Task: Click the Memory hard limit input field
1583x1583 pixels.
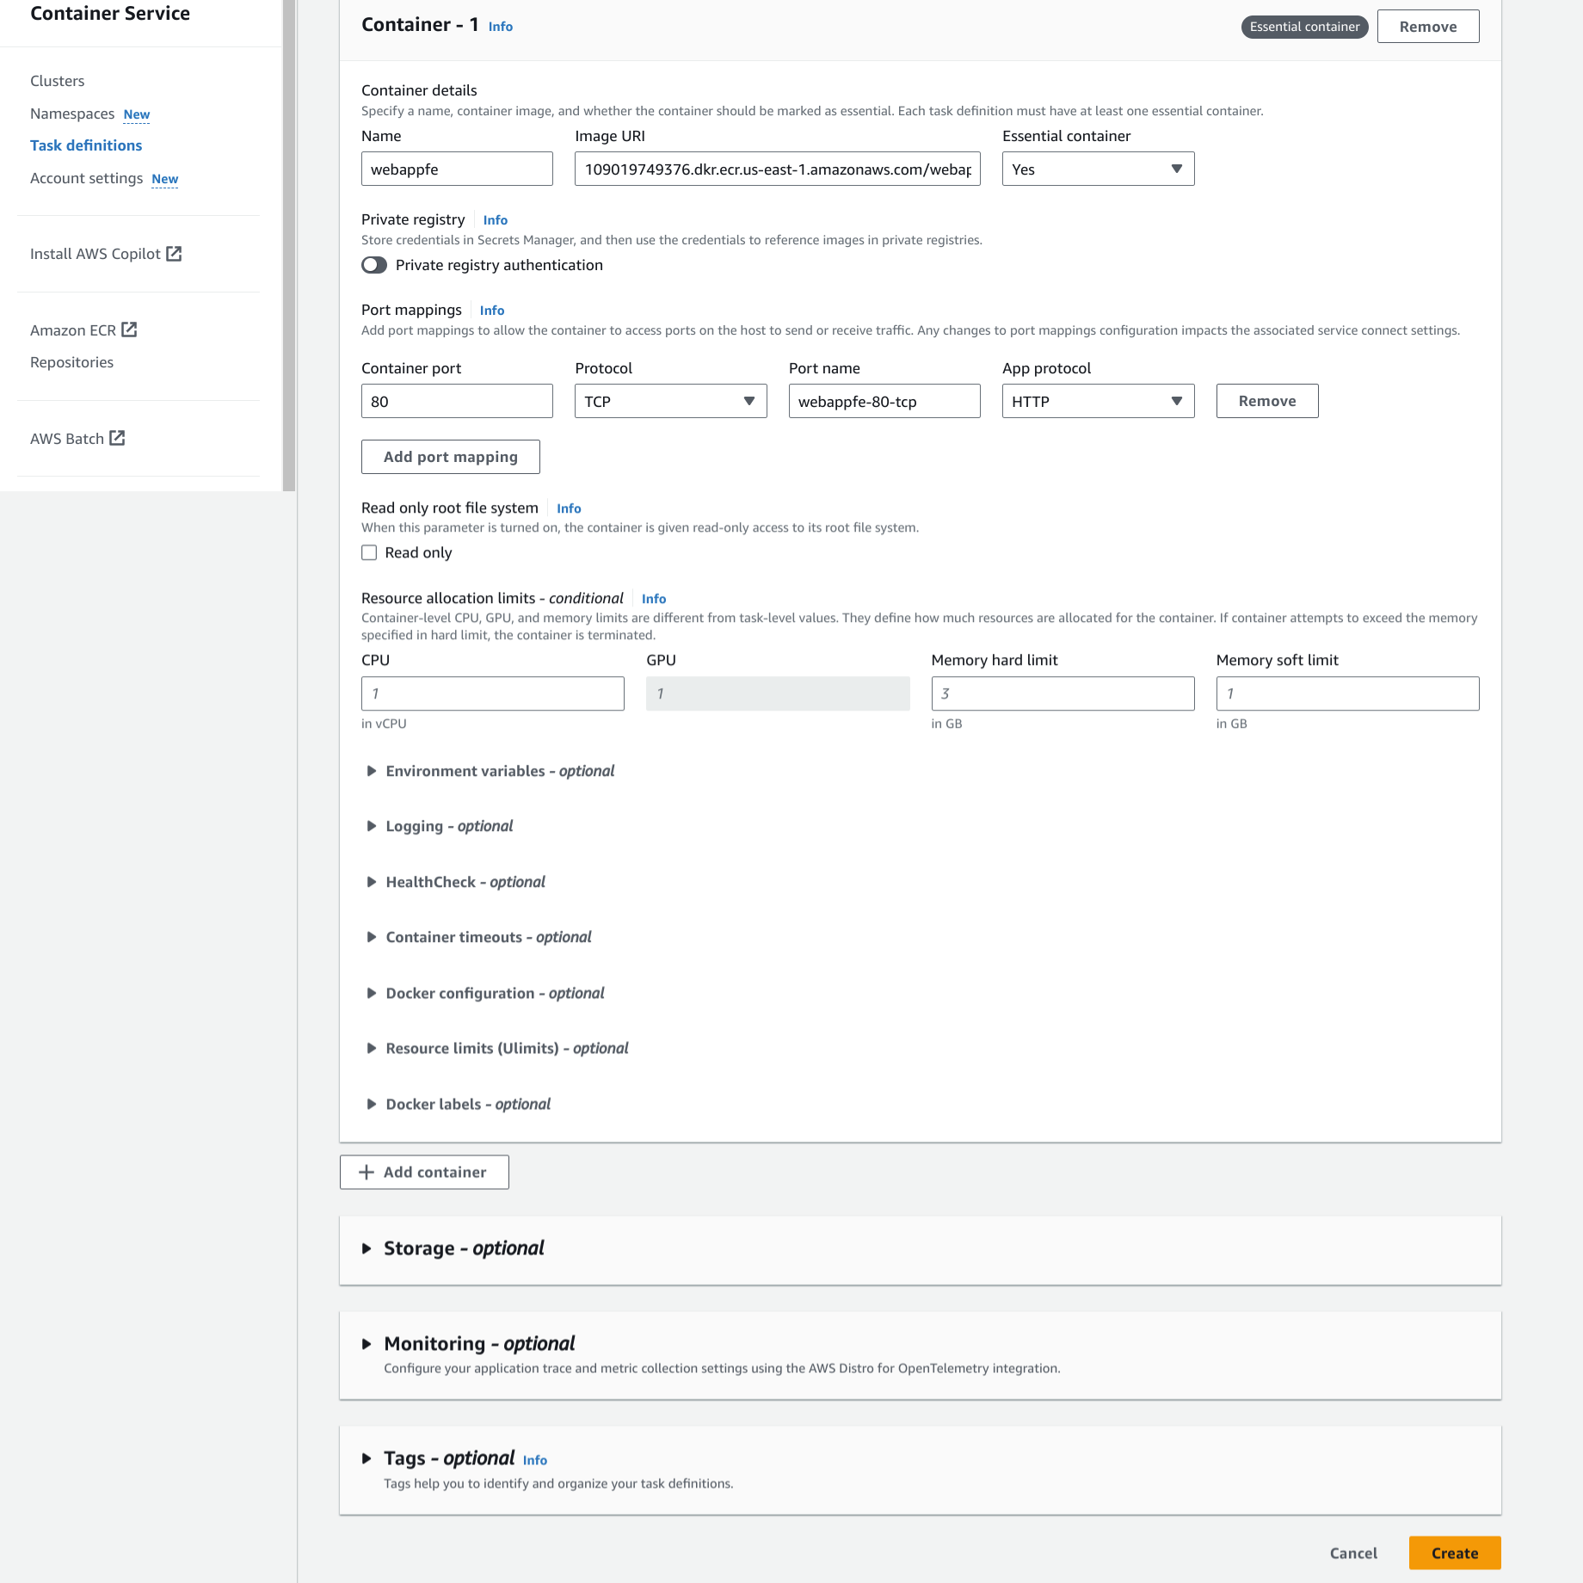Action: click(x=1062, y=693)
